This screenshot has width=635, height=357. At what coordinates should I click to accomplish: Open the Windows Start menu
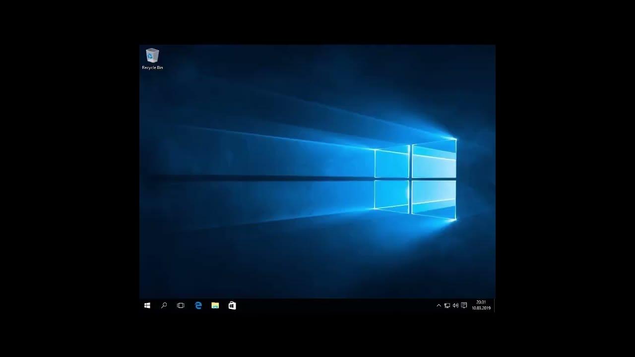coord(147,306)
